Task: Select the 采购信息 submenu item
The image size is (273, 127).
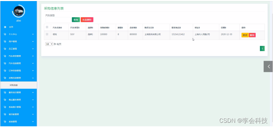Action: pyautogui.click(x=18, y=85)
